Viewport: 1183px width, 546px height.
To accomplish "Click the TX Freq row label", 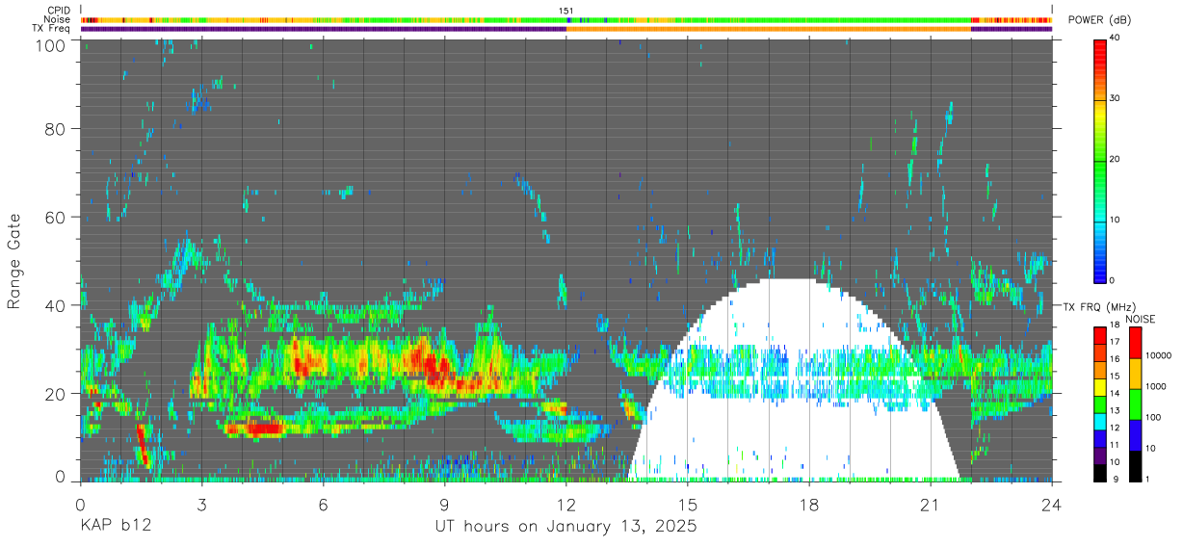I will pos(52,28).
